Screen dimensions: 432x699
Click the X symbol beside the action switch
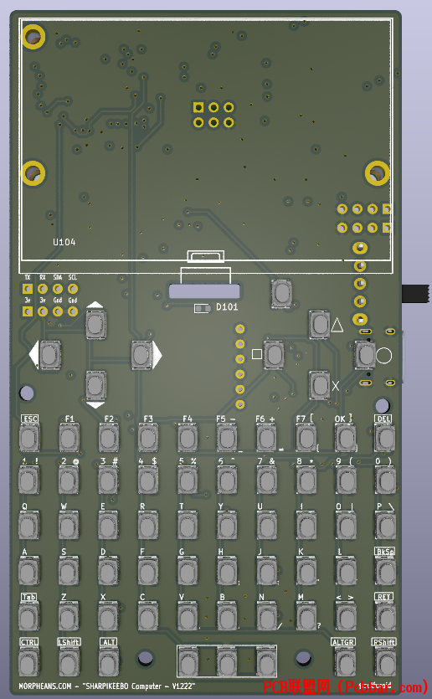(336, 386)
